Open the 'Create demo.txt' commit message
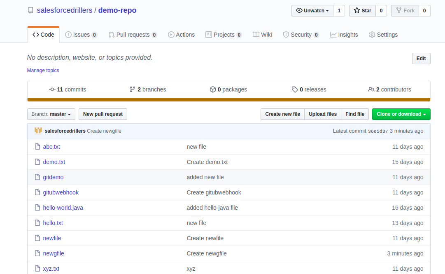 pyautogui.click(x=207, y=162)
